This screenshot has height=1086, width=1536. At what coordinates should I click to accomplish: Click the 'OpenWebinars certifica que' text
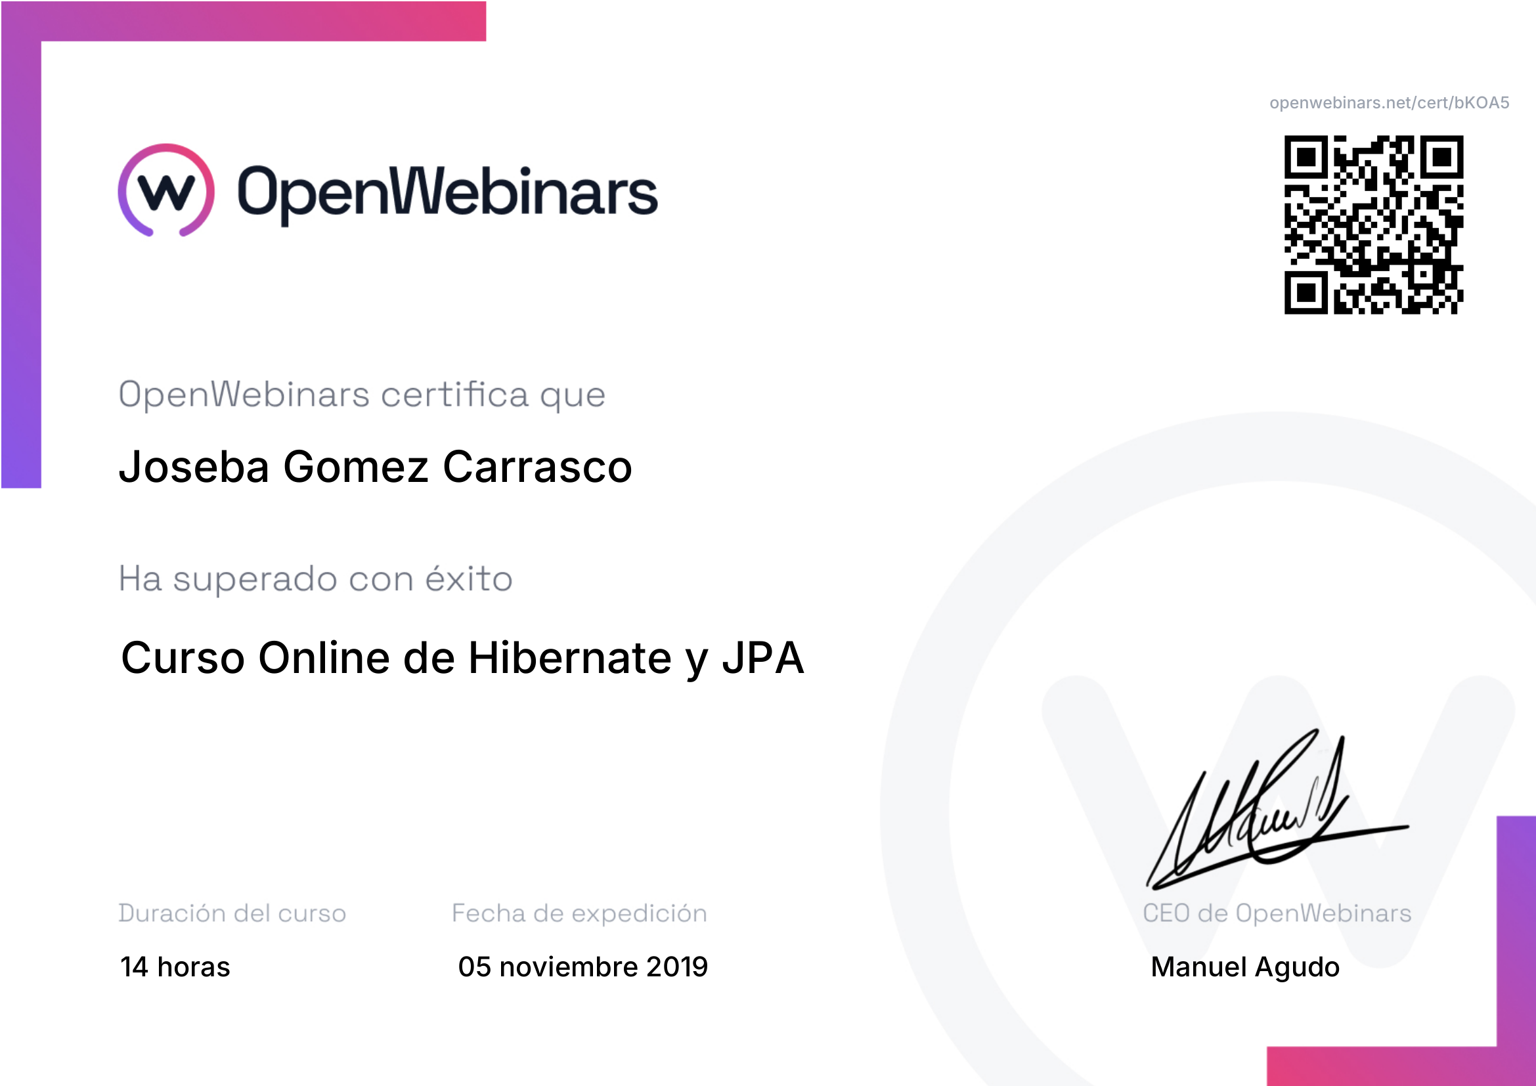pos(362,394)
